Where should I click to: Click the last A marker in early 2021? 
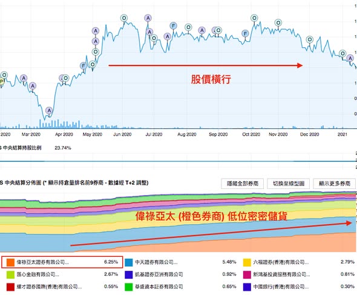350,58
